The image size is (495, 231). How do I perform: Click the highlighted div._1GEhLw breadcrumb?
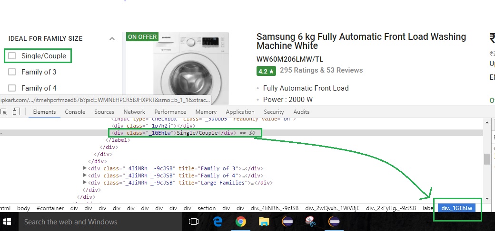click(457, 208)
